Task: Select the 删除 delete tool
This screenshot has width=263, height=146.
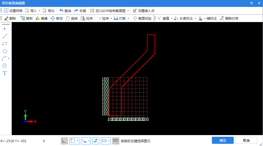Action: point(10,18)
